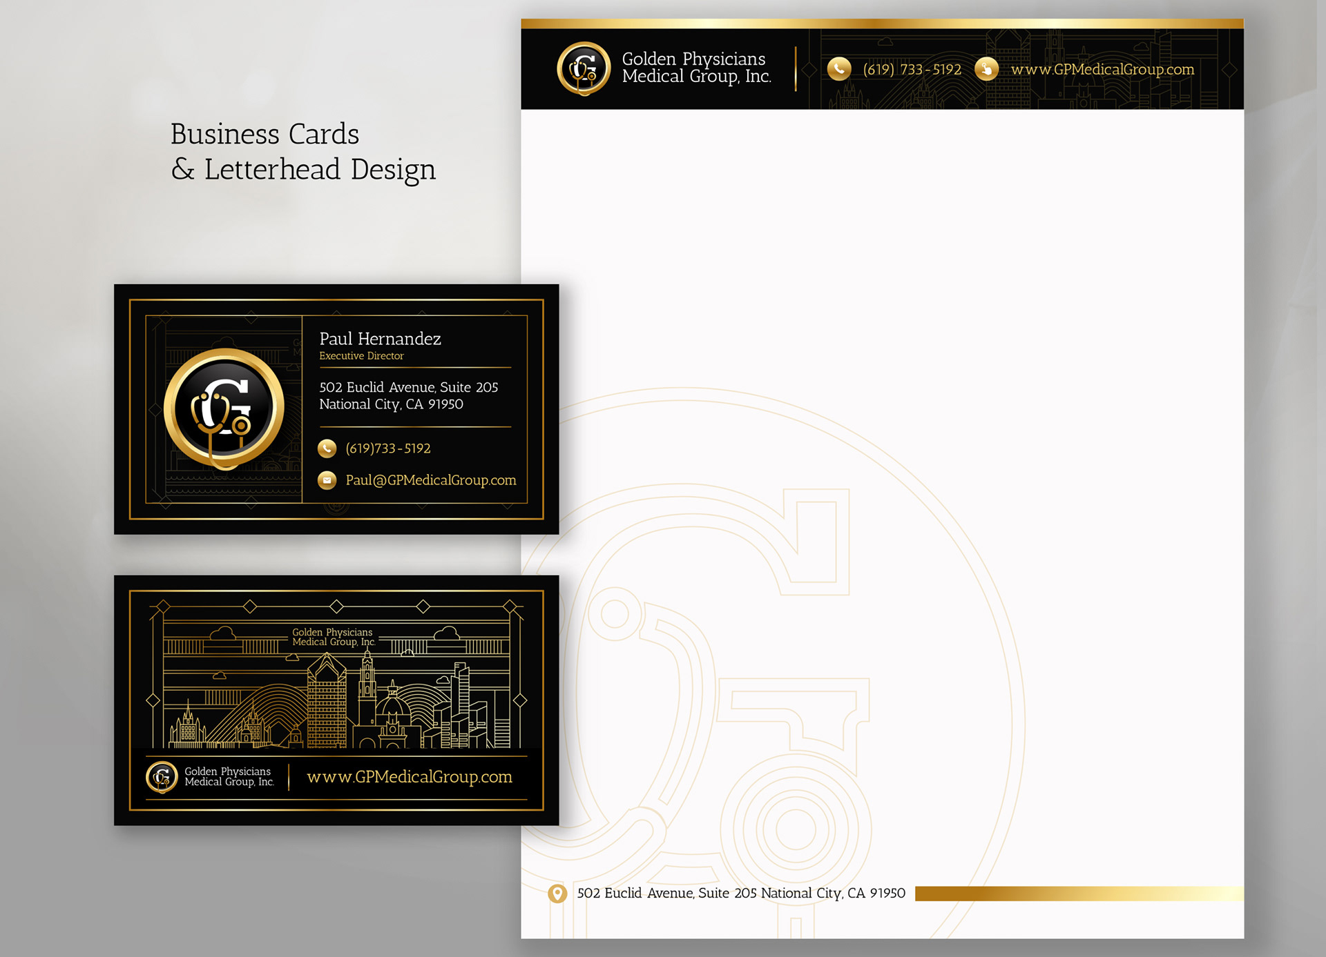Click the business card email envelope icon
Image resolution: width=1326 pixels, height=957 pixels.
click(x=327, y=480)
